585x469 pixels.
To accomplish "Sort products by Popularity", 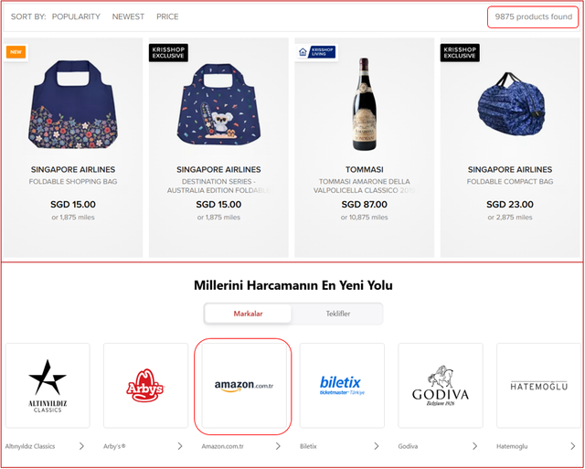I will point(76,16).
